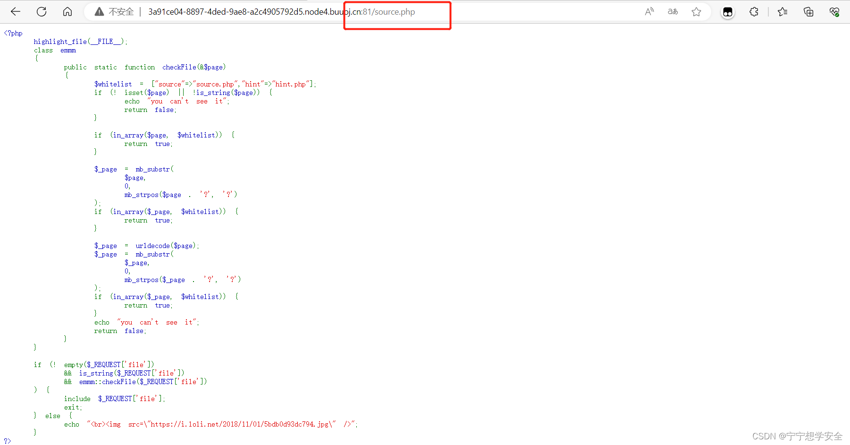The width and height of the screenshot is (850, 445).
Task: Click the 'class emmm' declaration text
Action: click(55, 50)
